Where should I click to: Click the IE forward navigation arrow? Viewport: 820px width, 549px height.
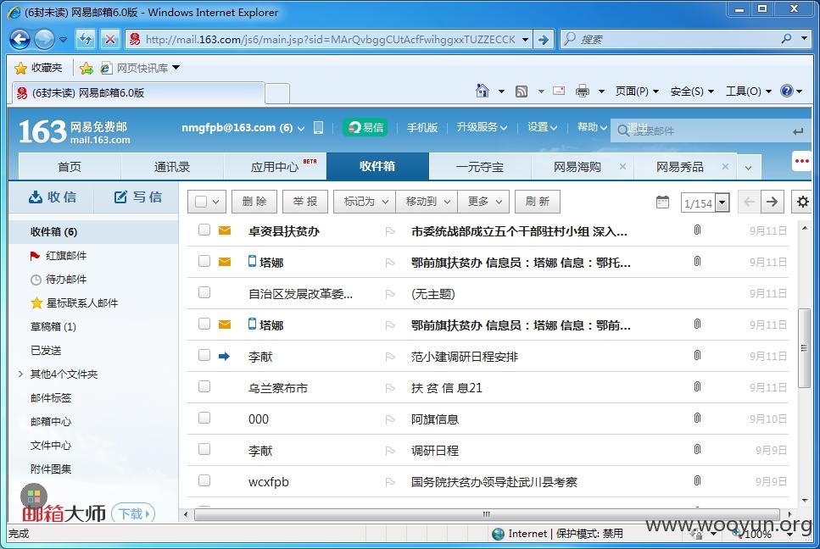tap(44, 39)
